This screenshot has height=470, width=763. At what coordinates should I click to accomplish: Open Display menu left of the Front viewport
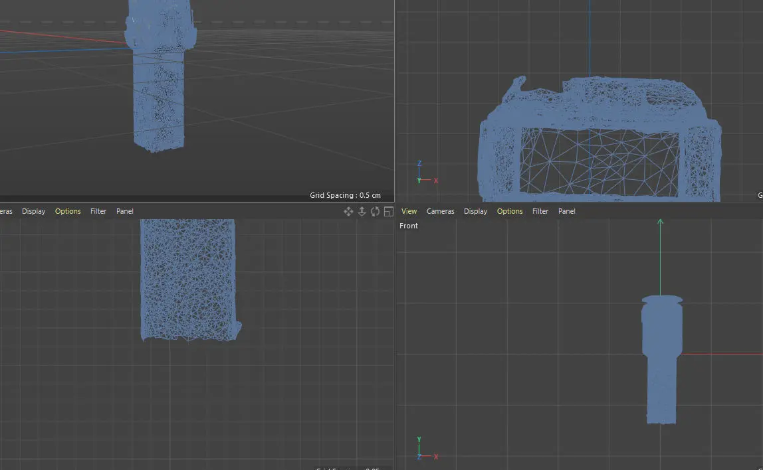(34, 211)
